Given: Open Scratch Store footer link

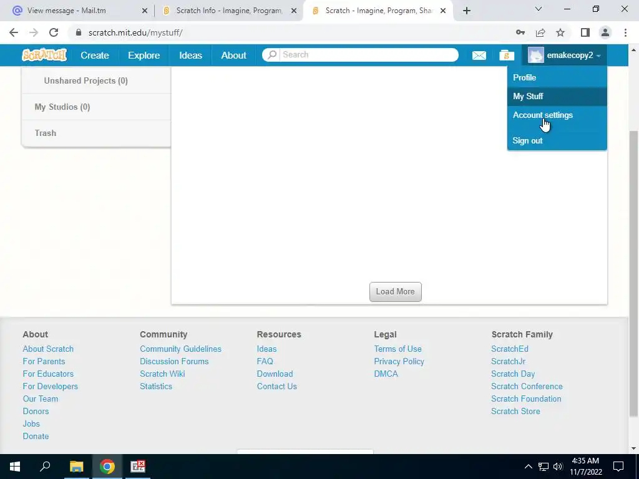Looking at the screenshot, I should [x=515, y=412].
